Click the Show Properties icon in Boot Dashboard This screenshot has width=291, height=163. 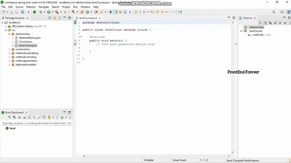[44, 118]
